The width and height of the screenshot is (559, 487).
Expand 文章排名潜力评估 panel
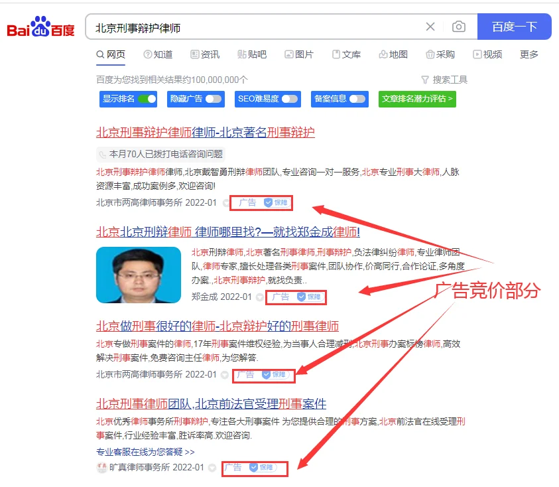(x=417, y=99)
